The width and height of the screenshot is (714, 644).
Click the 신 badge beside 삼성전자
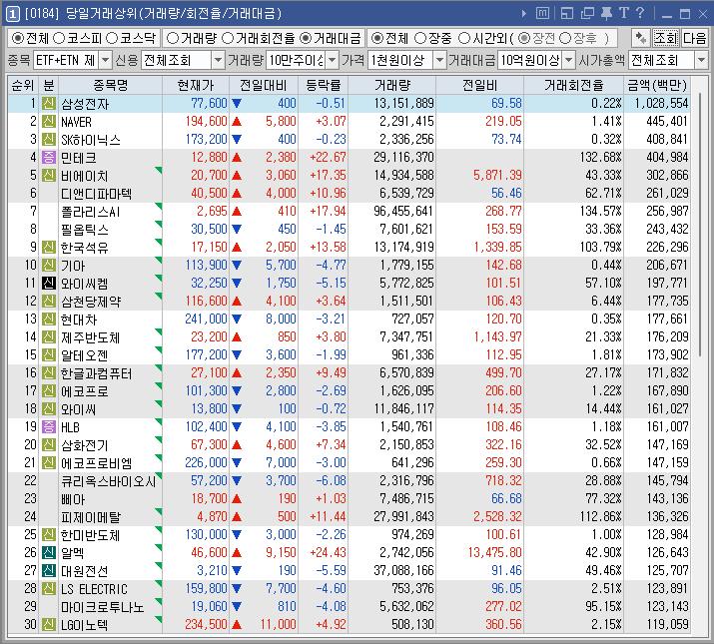tap(49, 104)
